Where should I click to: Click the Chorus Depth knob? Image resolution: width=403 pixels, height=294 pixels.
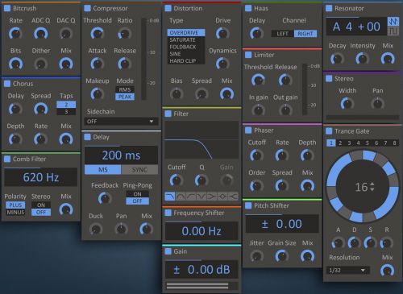15,139
